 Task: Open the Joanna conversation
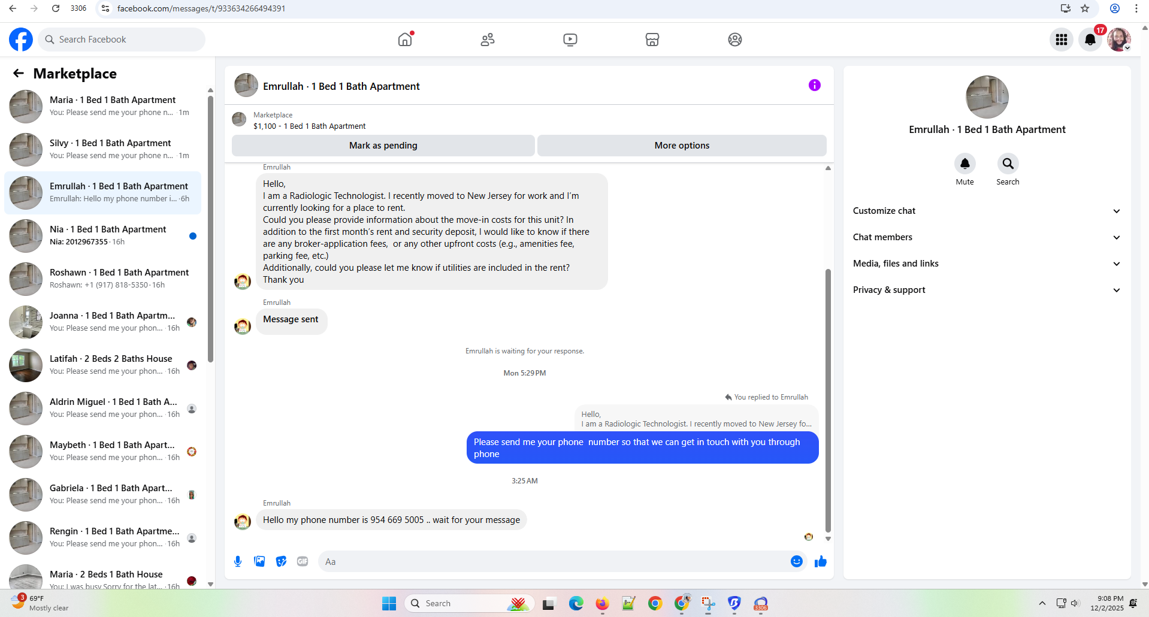pyautogui.click(x=103, y=322)
